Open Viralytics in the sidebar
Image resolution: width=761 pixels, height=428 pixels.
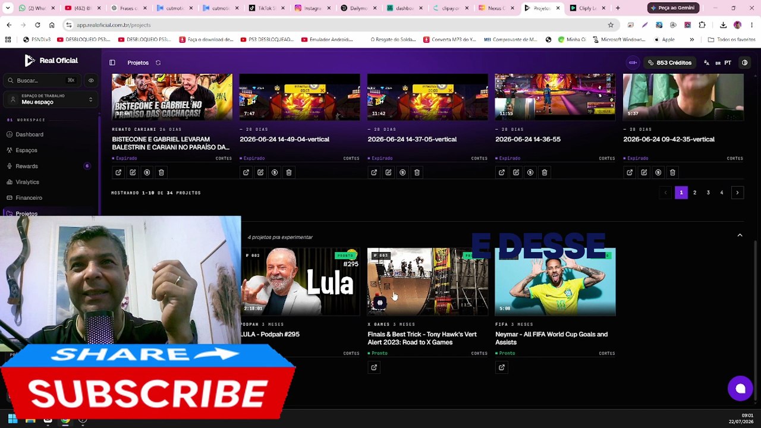(27, 182)
